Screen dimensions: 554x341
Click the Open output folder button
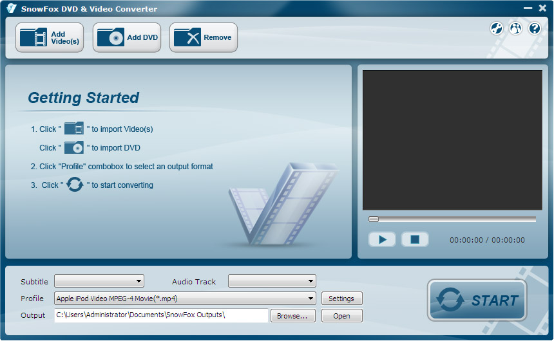click(x=341, y=315)
